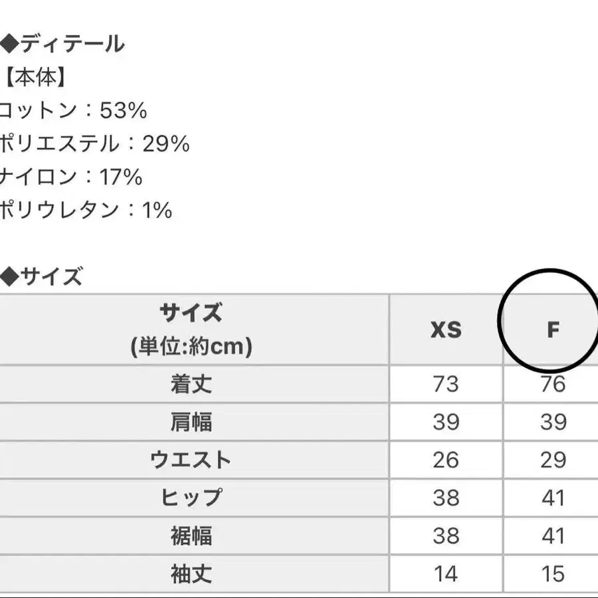Select the ウエスト row label
This screenshot has width=598, height=598.
pos(191,460)
